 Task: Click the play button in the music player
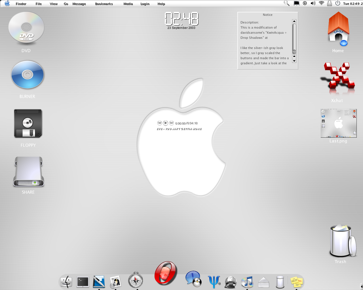click(166, 123)
